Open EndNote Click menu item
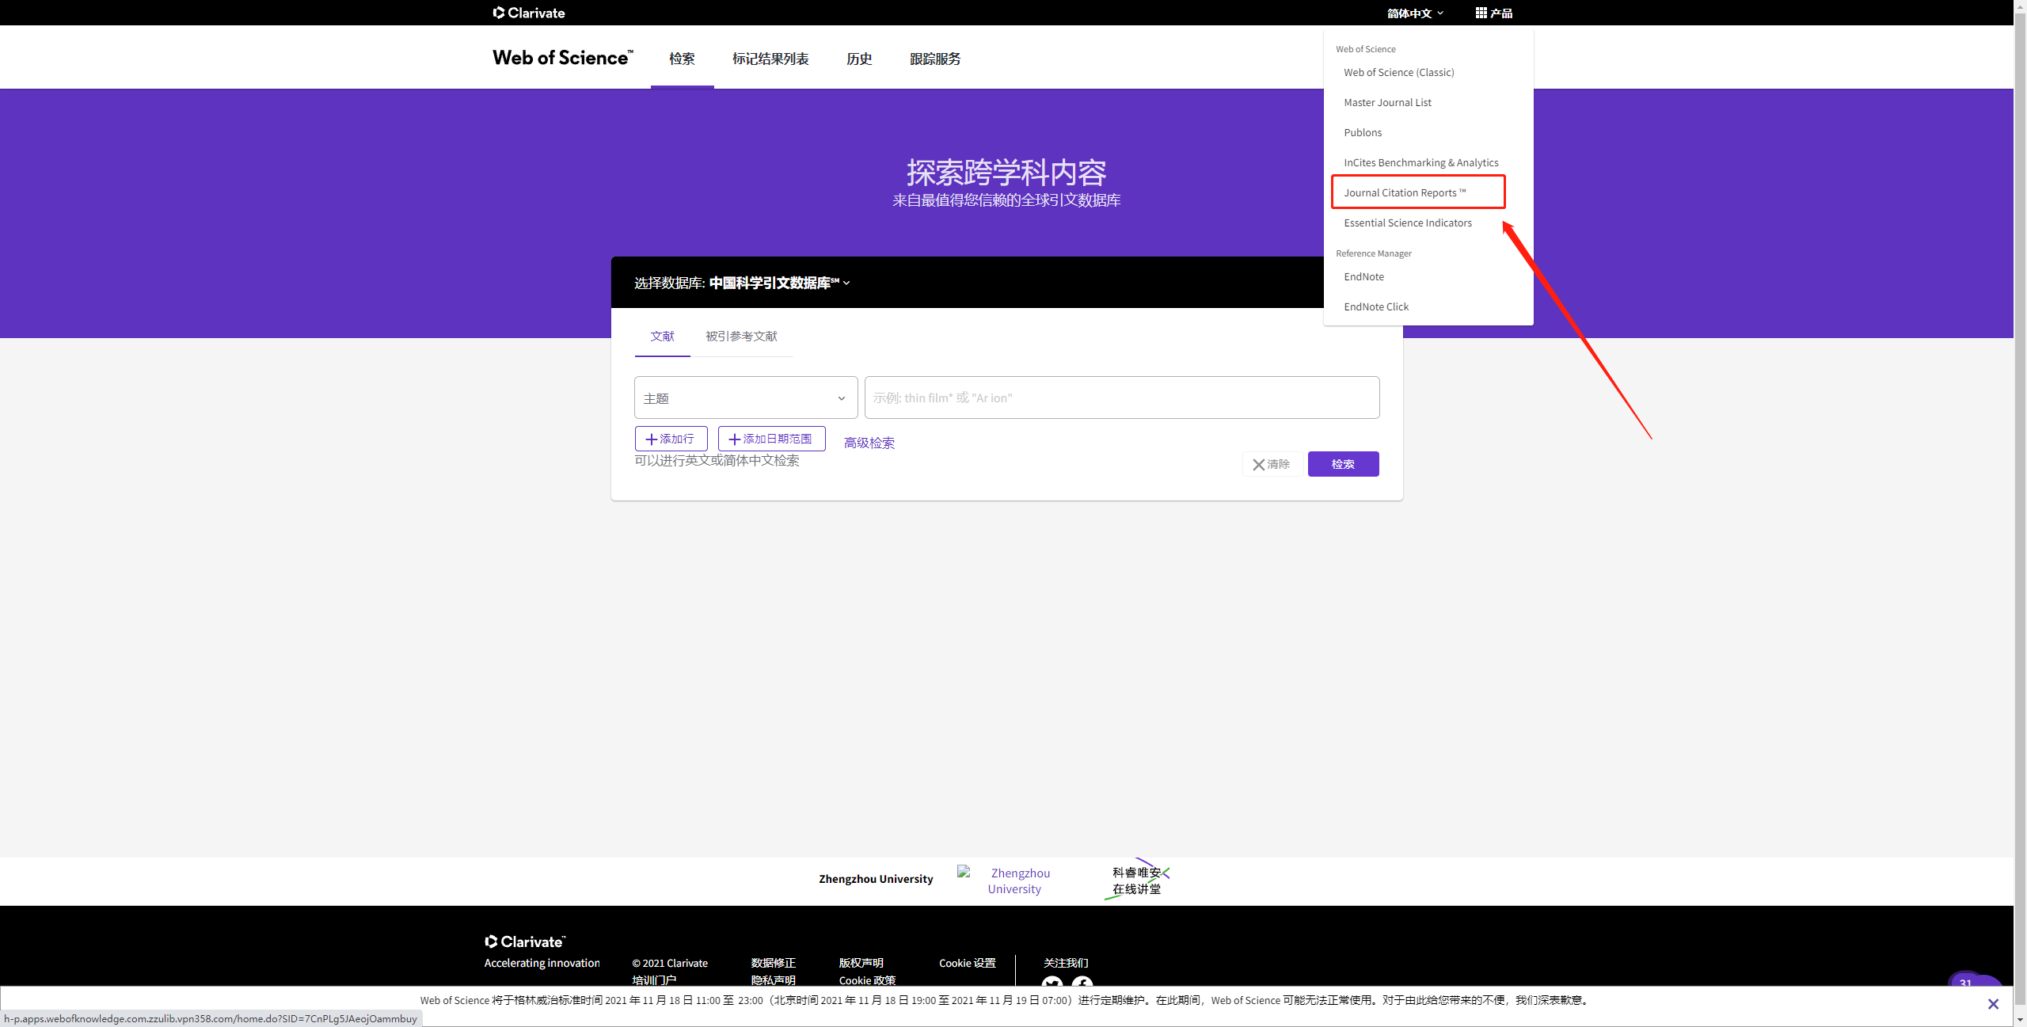2027x1027 pixels. tap(1376, 306)
